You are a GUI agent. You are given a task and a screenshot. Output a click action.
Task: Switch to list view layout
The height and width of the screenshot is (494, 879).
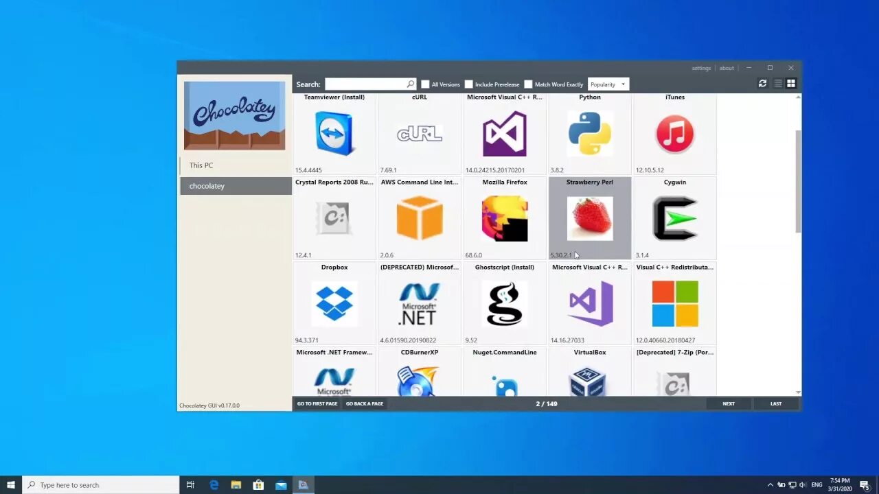tap(777, 83)
